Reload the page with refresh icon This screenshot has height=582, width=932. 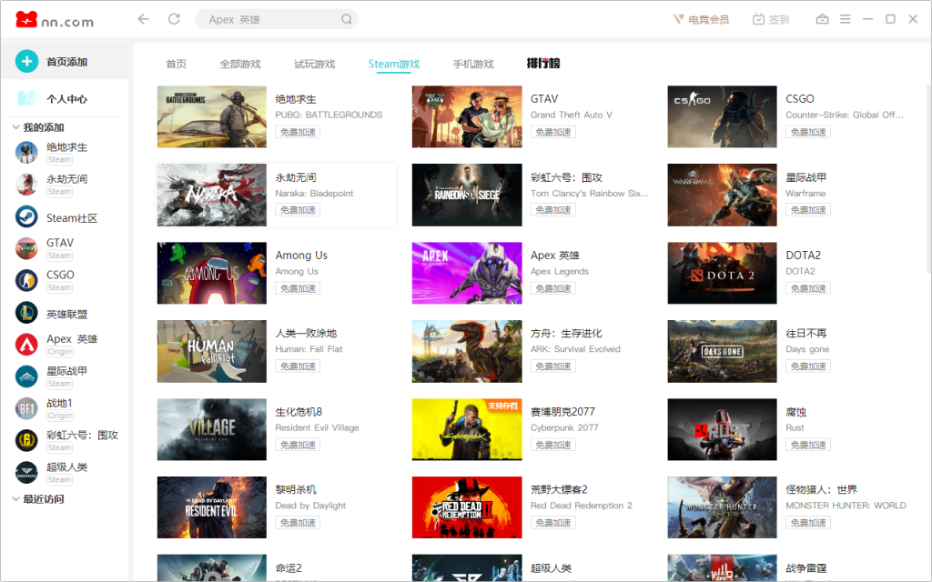(x=174, y=19)
